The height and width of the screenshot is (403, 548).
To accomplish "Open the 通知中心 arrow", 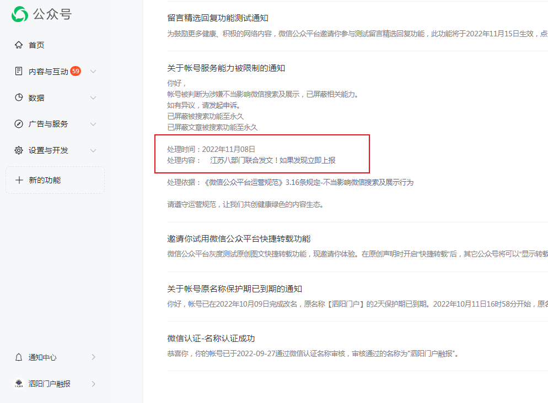I will pyautogui.click(x=93, y=357).
